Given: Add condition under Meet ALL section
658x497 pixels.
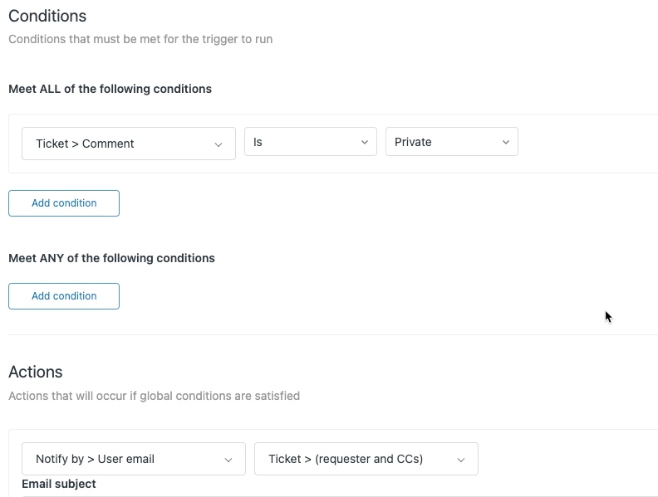Looking at the screenshot, I should (x=64, y=203).
